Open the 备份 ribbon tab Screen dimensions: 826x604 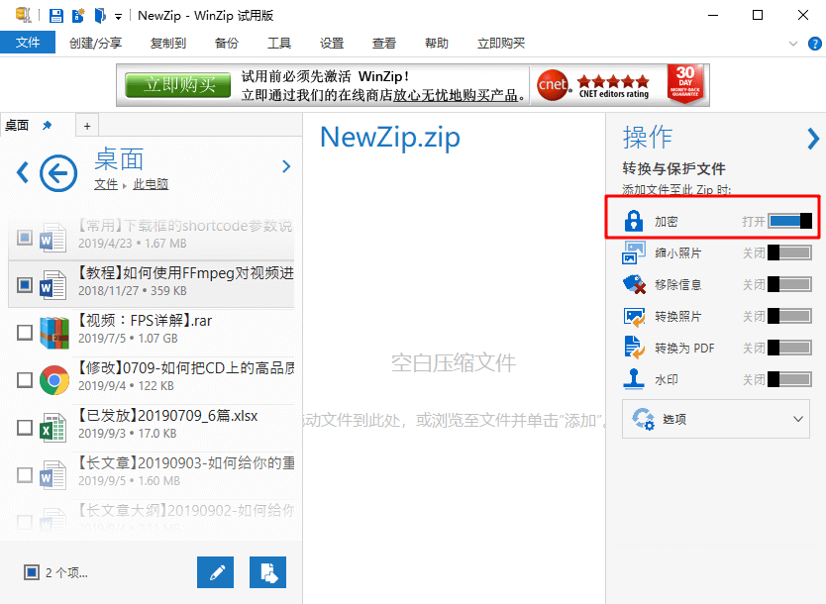227,43
